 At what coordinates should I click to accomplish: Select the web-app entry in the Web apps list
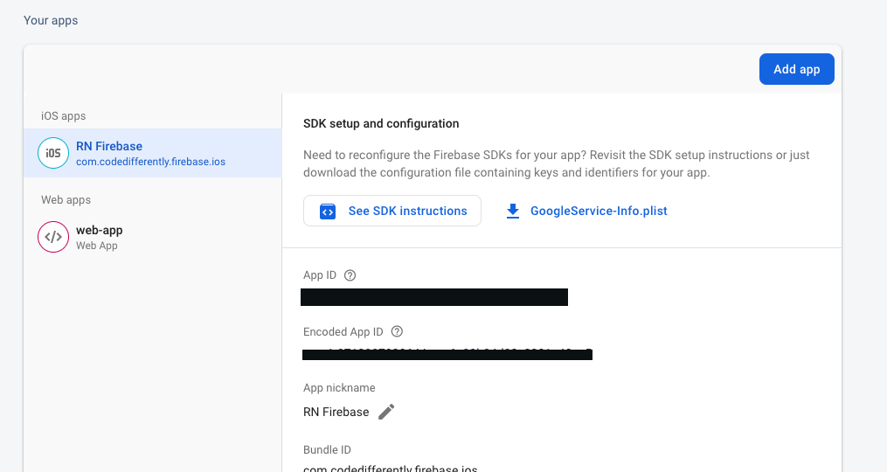[153, 237]
